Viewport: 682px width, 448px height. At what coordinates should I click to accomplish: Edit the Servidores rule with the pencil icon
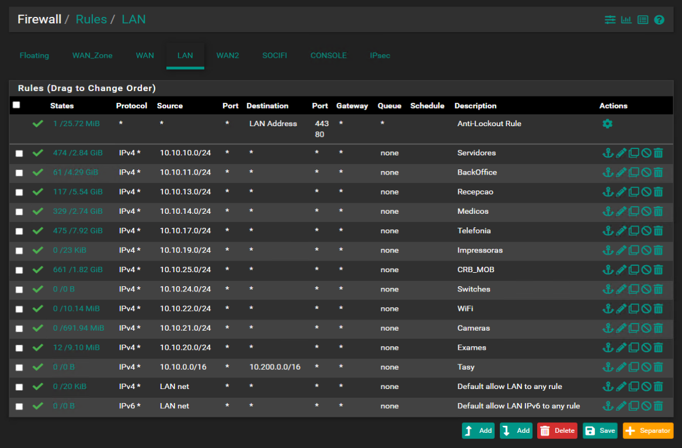621,152
